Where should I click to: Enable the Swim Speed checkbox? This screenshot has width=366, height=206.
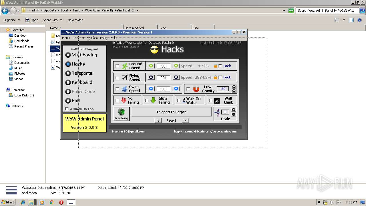(117, 89)
